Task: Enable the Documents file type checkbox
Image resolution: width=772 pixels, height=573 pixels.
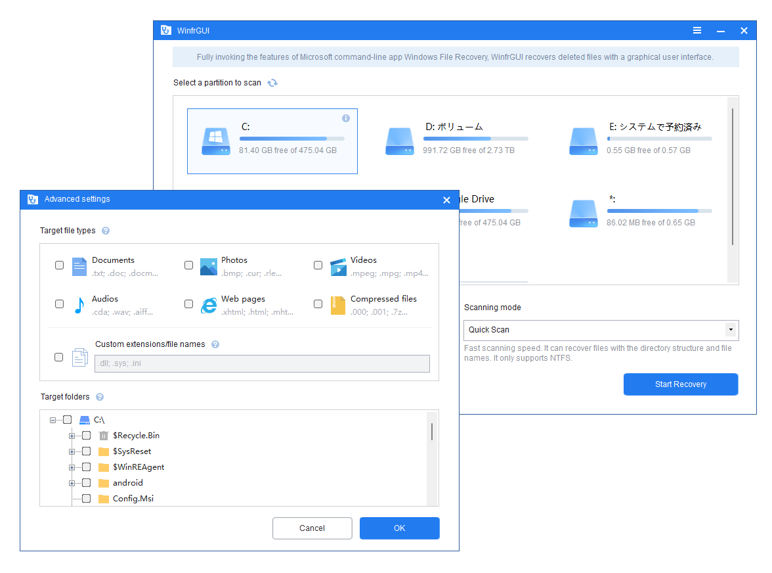Action: point(59,265)
